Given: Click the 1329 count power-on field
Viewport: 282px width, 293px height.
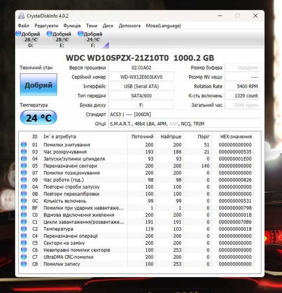Looking at the screenshot, I should (242, 96).
